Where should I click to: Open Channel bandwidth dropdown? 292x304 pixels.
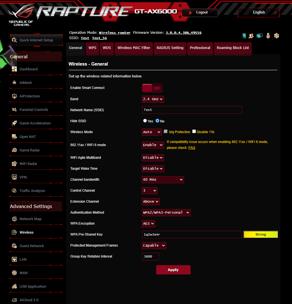pos(163,180)
